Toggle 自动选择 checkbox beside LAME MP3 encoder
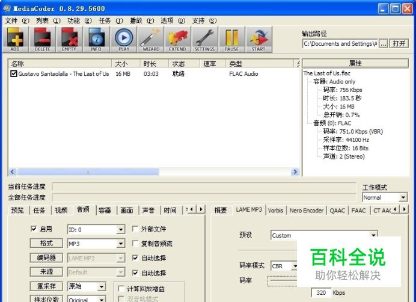Image resolution: width=416 pixels, height=302 pixels. pyautogui.click(x=135, y=257)
